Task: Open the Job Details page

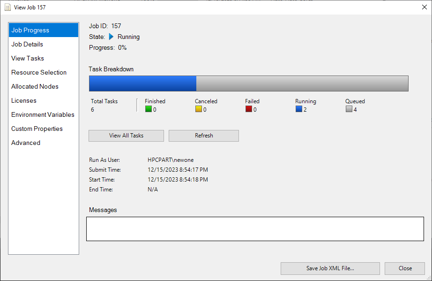Action: [28, 44]
